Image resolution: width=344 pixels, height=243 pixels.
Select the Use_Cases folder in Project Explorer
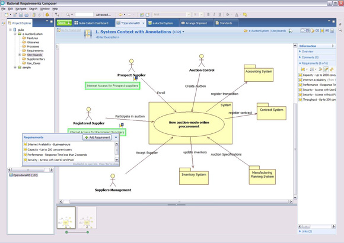click(x=34, y=63)
